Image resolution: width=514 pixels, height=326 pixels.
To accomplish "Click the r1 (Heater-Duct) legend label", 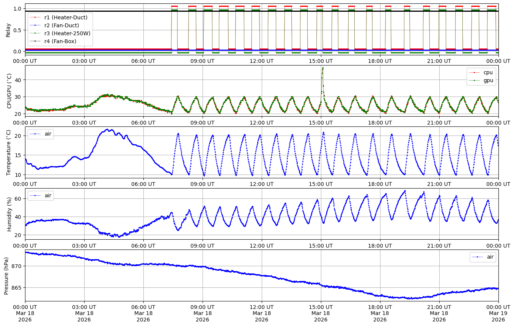I will click(x=66, y=17).
